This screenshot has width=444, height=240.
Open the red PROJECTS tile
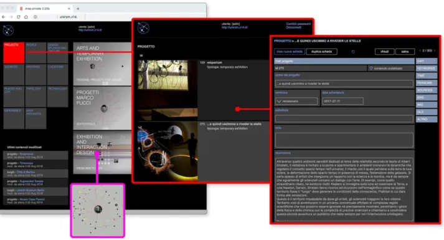click(x=14, y=53)
